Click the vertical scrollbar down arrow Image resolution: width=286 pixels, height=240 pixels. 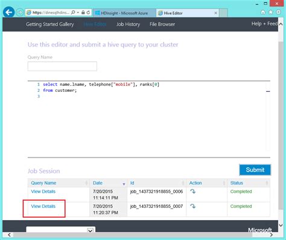pos(281,225)
